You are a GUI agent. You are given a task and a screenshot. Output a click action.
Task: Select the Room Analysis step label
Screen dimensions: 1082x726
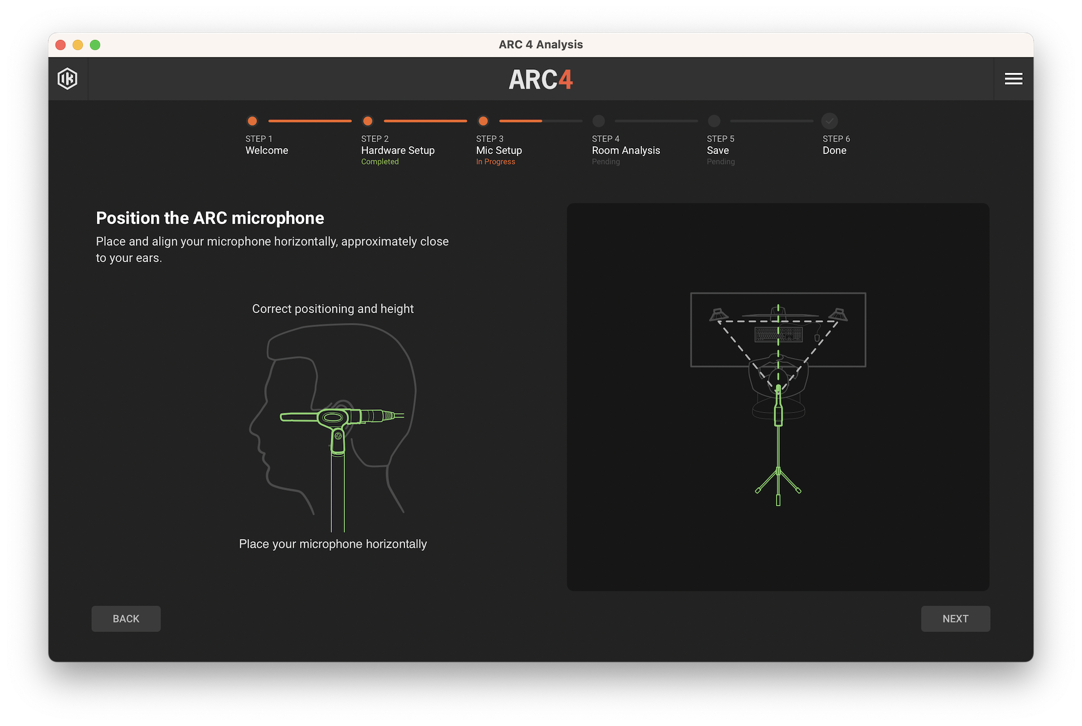(626, 150)
